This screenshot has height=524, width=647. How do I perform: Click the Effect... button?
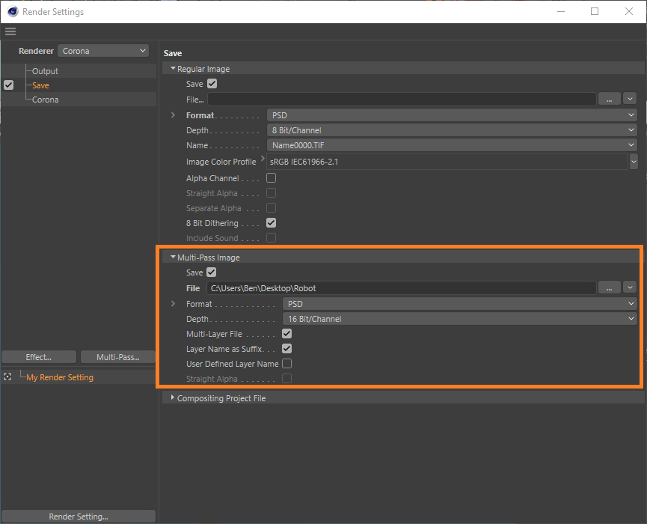[39, 357]
